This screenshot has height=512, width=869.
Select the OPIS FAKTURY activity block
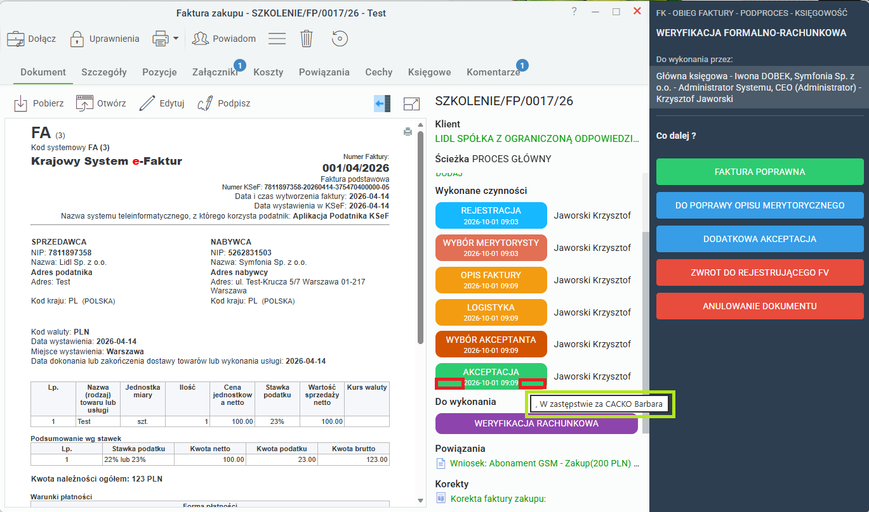pos(491,280)
